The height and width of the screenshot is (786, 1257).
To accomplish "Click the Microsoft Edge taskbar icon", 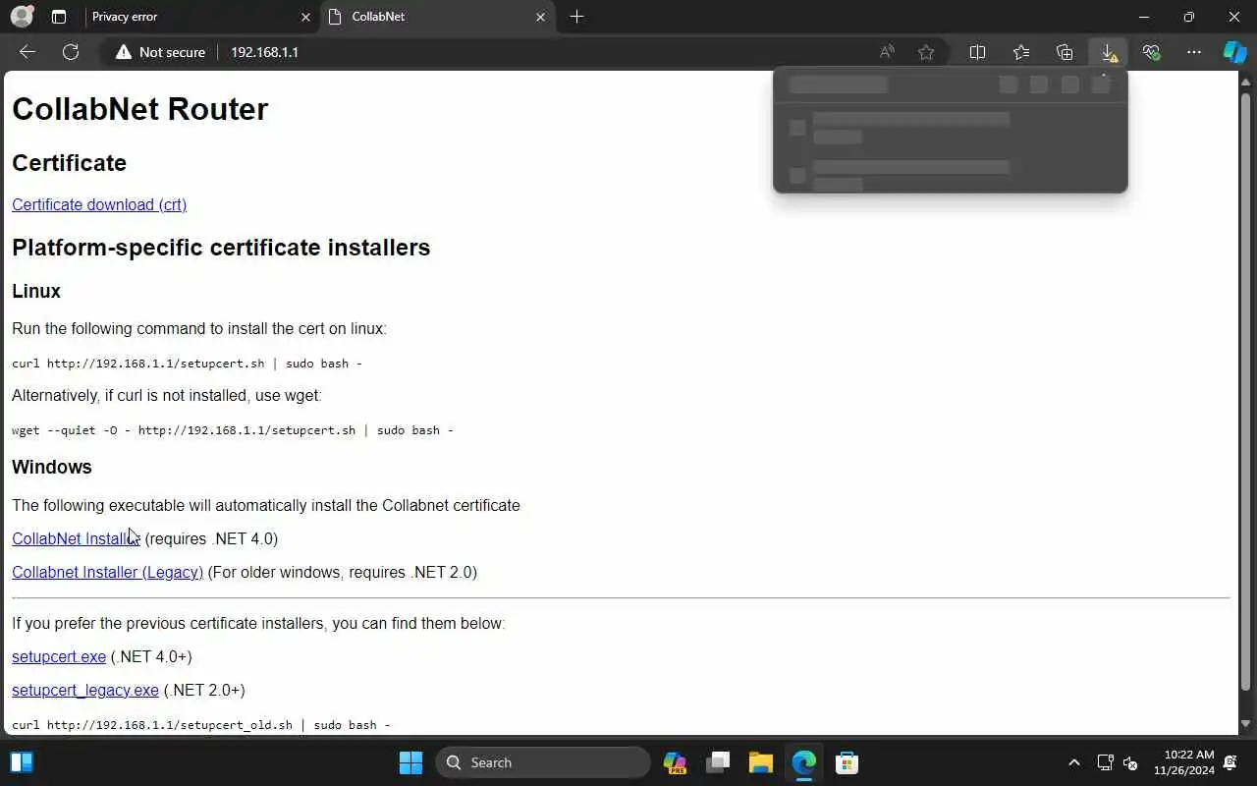I will (x=804, y=762).
